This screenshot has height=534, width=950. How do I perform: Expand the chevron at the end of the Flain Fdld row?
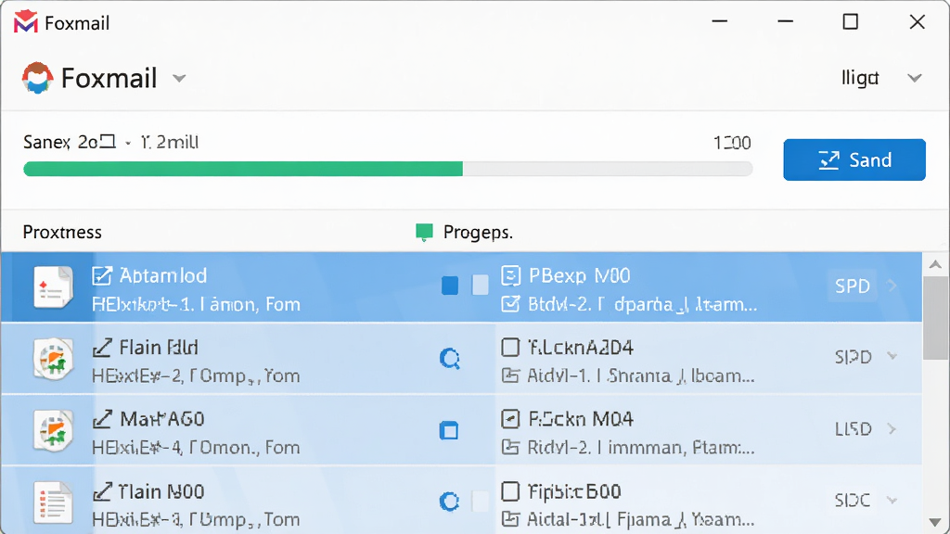(x=892, y=356)
